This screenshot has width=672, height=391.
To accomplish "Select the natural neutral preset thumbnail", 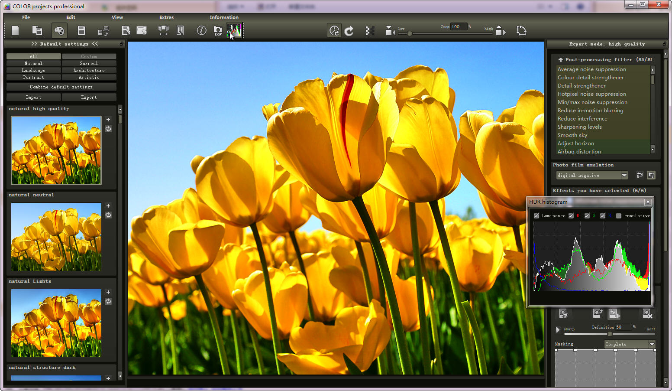I will 56,237.
